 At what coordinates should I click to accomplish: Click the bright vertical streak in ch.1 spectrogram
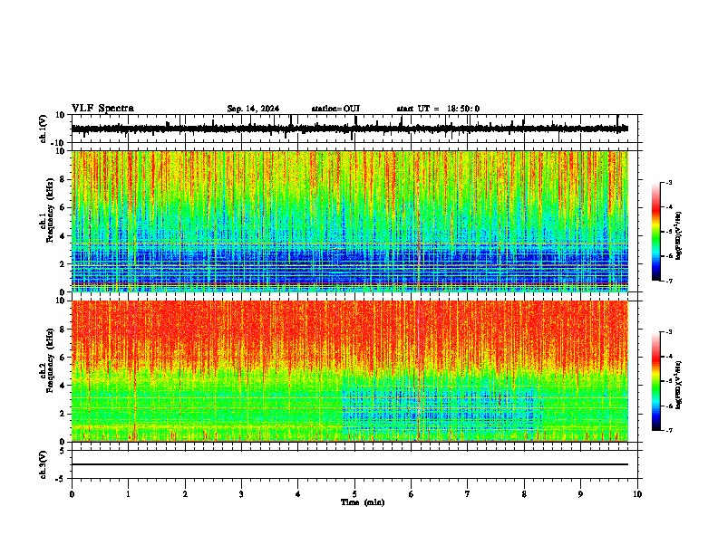click(x=418, y=221)
